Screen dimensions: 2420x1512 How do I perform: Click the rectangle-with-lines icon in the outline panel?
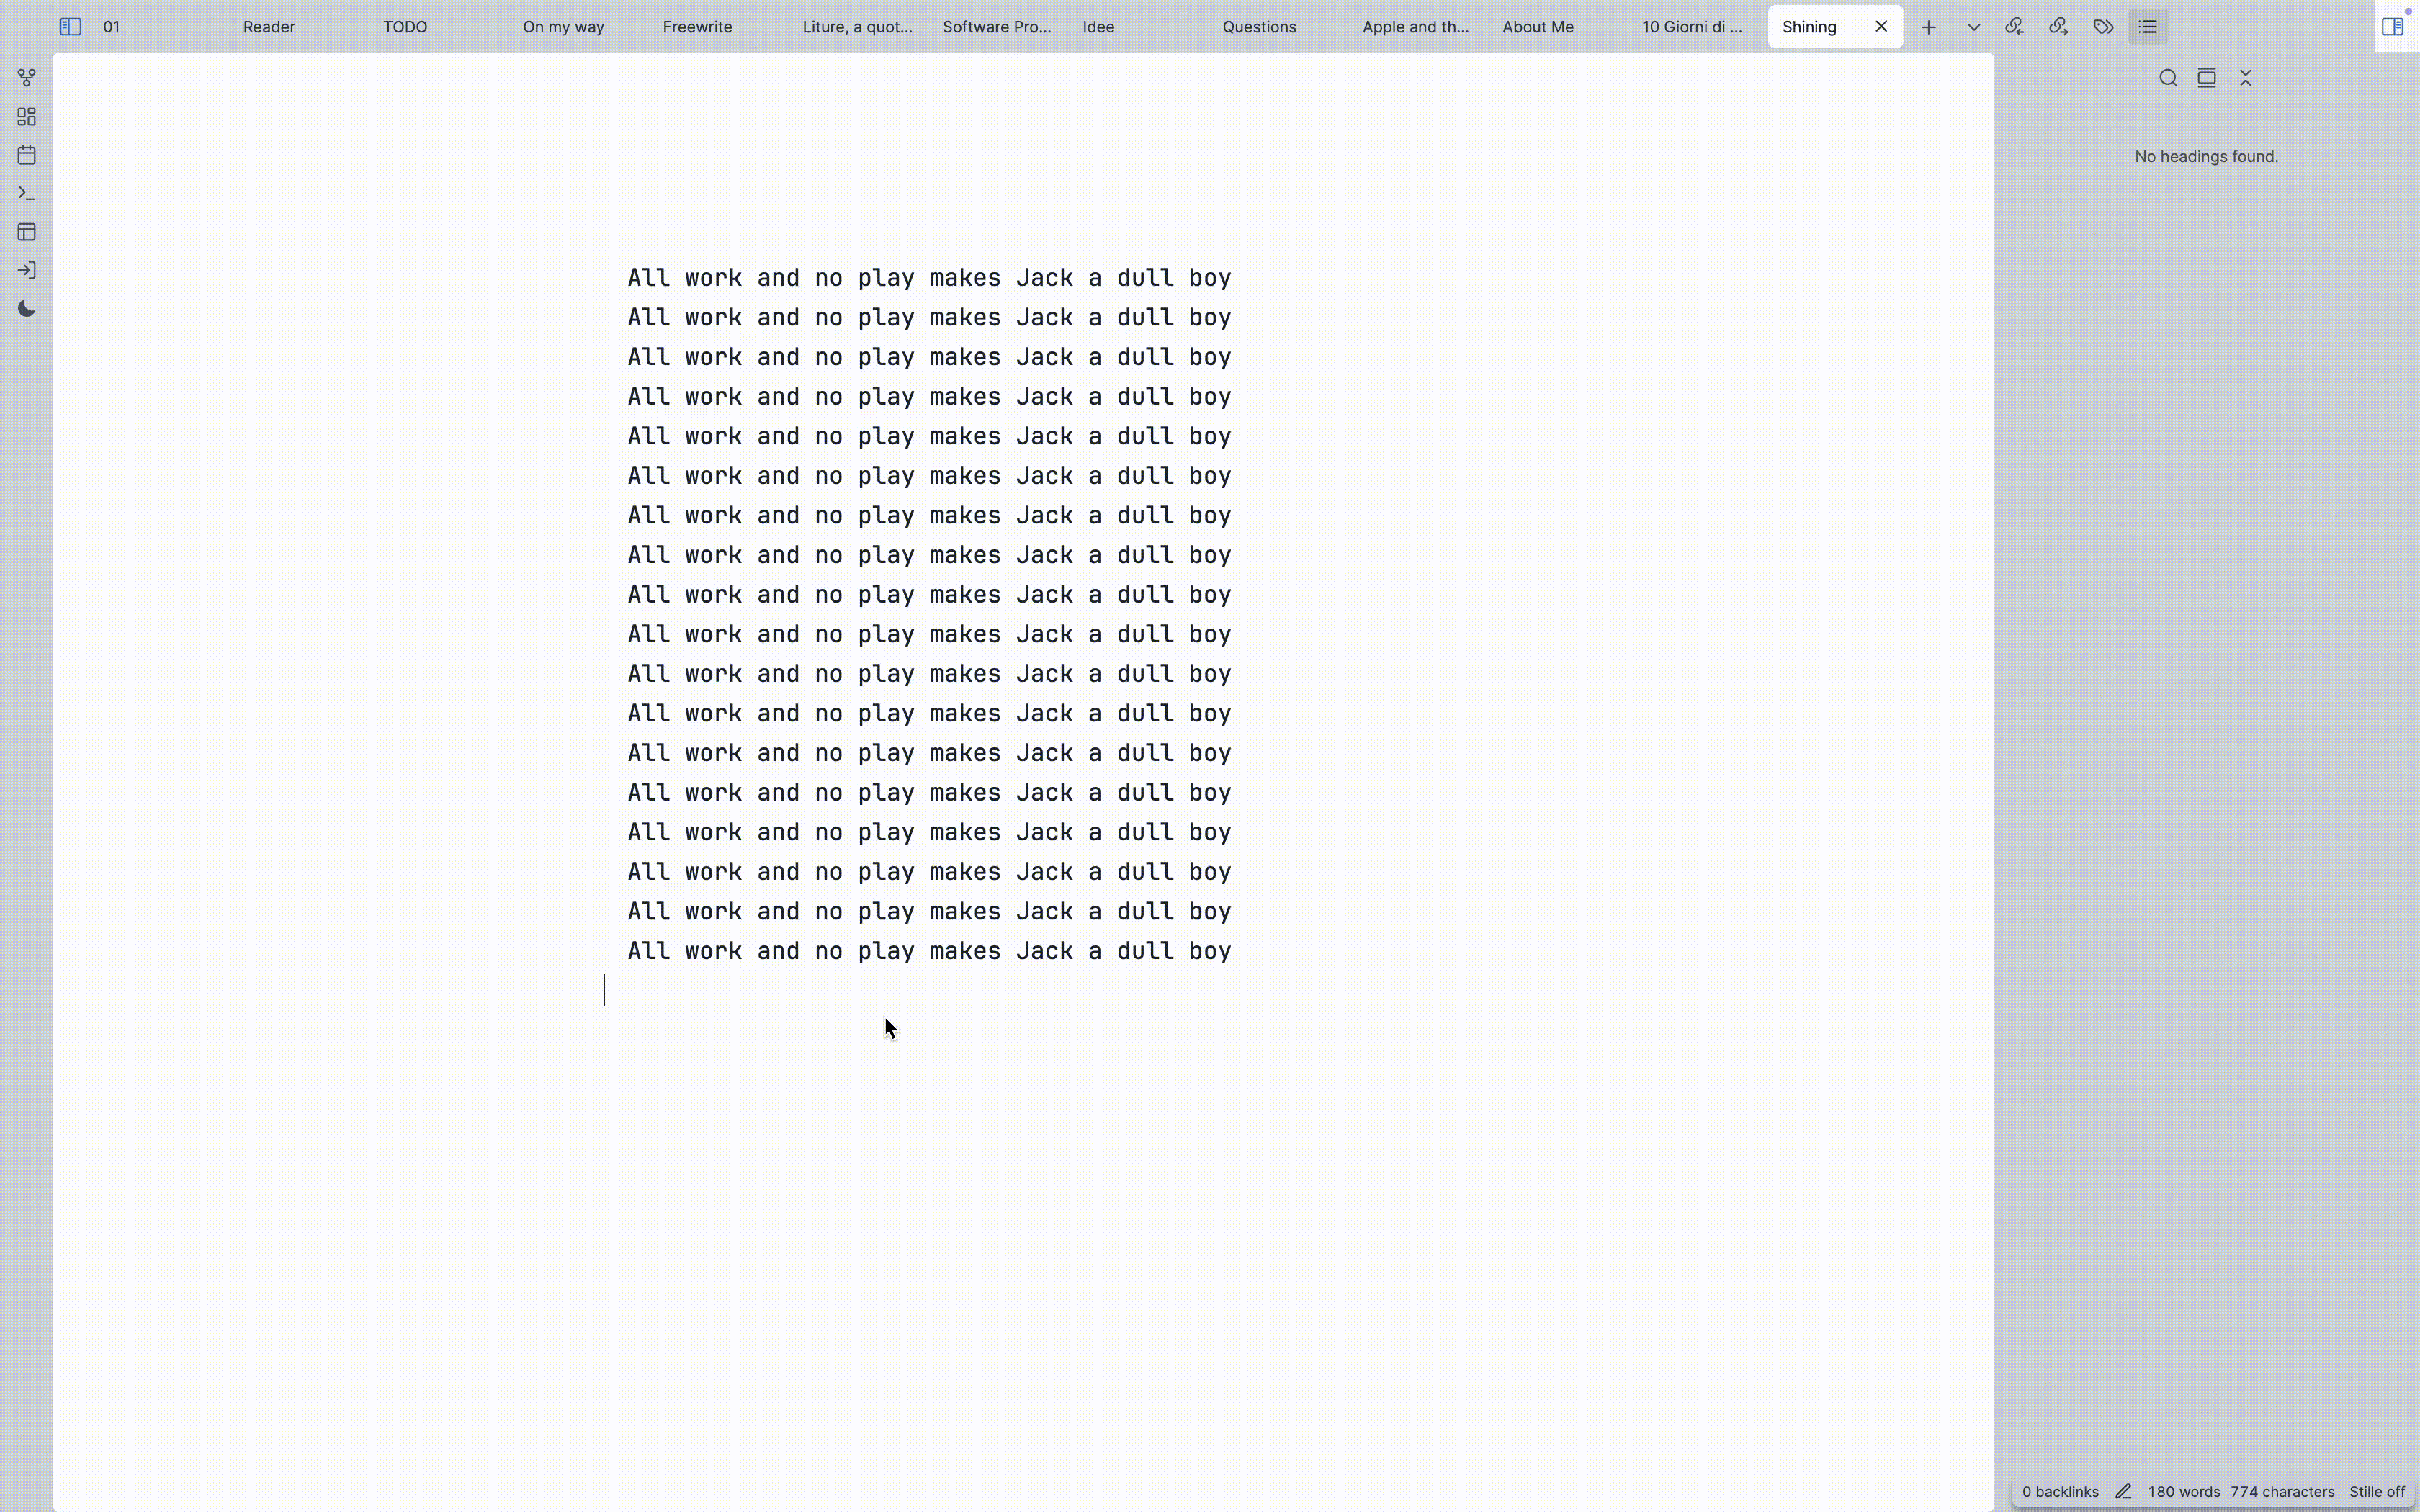pyautogui.click(x=2207, y=78)
